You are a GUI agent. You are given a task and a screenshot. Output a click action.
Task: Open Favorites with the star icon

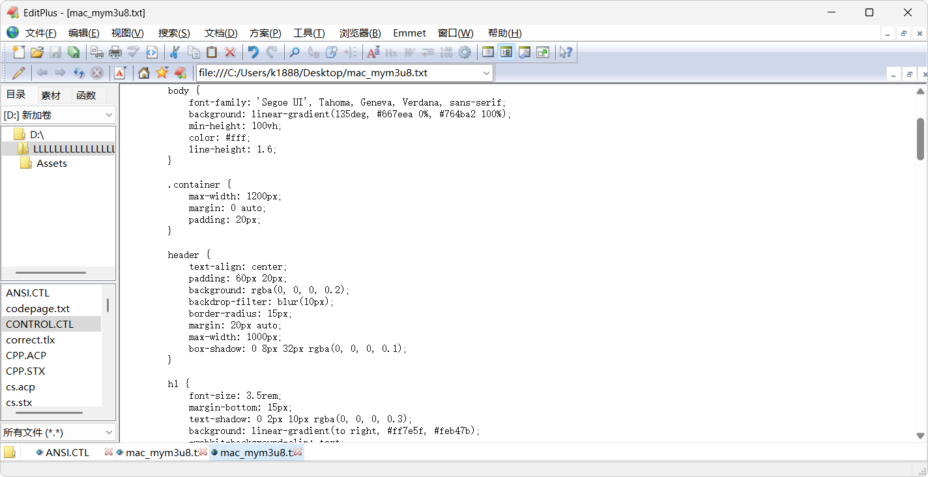162,73
